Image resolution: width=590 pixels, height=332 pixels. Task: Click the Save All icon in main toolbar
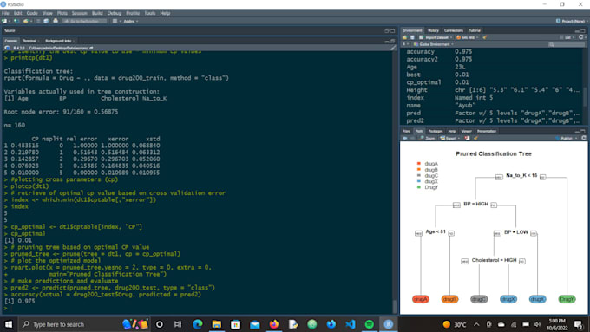tap(45, 21)
